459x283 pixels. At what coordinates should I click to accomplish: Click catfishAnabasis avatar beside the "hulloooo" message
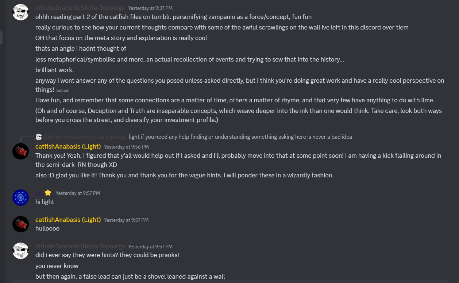click(20, 224)
